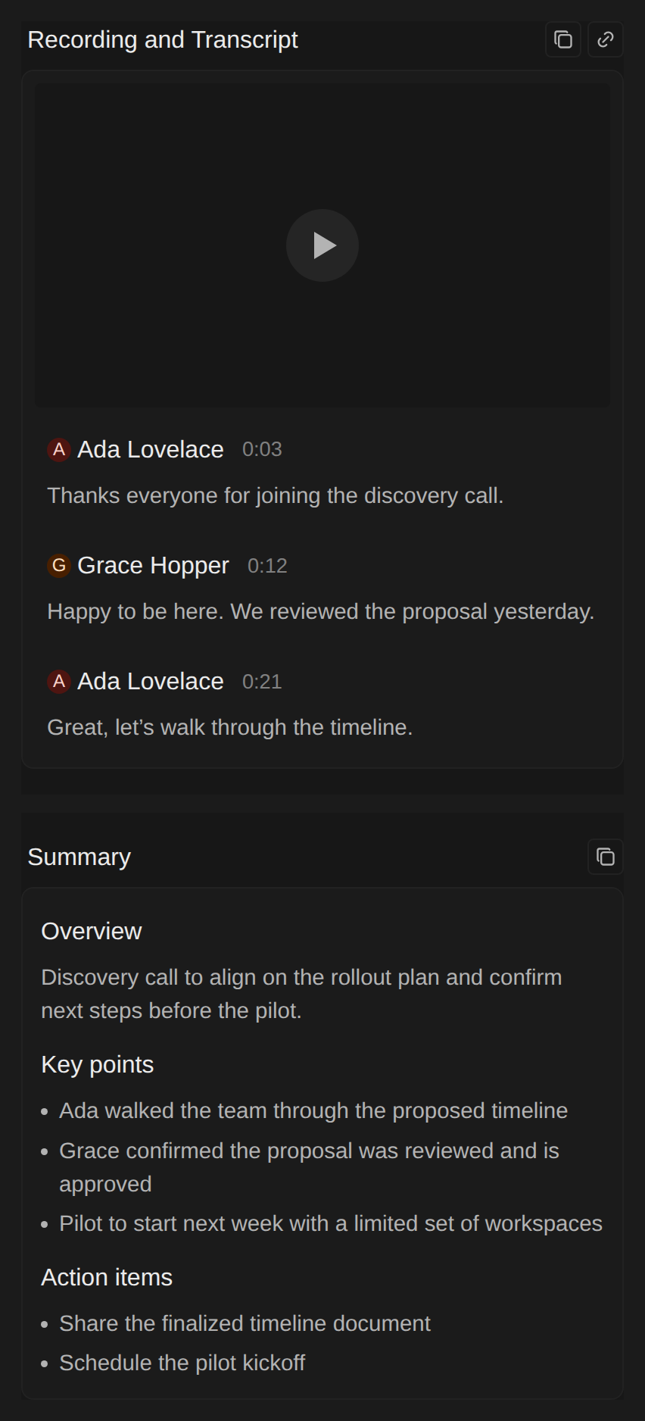Viewport: 645px width, 1421px height.
Task: Click the Overview heading in the Summary
Action: coord(92,931)
